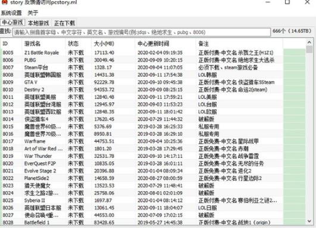Click 未下载 status in the Warframe row
This screenshot has height=228, width=316.
click(76, 141)
